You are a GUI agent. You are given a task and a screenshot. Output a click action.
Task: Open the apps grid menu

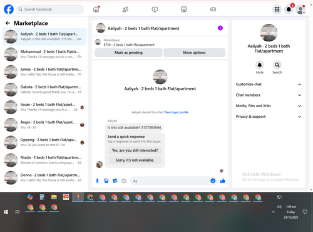[277, 9]
